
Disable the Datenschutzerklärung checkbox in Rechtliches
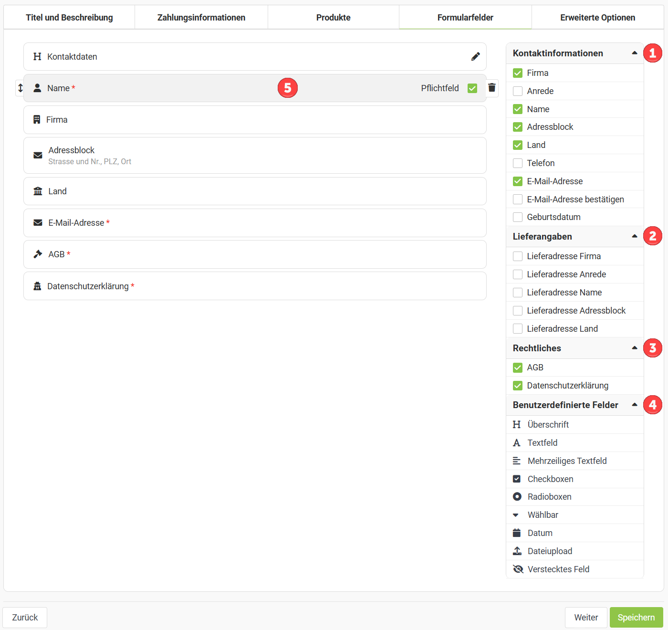coord(518,386)
